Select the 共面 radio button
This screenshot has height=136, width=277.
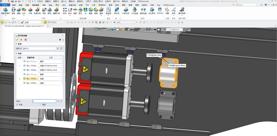click(18, 105)
